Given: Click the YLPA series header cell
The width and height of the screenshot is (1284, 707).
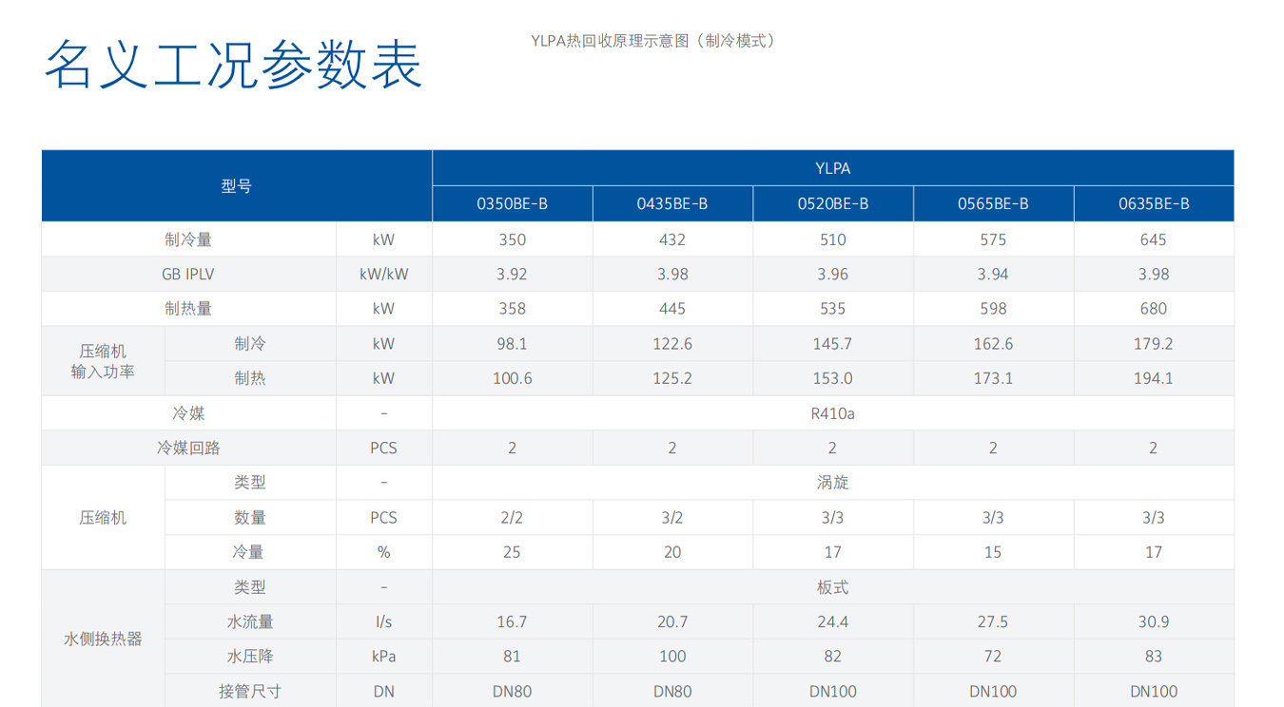Looking at the screenshot, I should (x=832, y=168).
